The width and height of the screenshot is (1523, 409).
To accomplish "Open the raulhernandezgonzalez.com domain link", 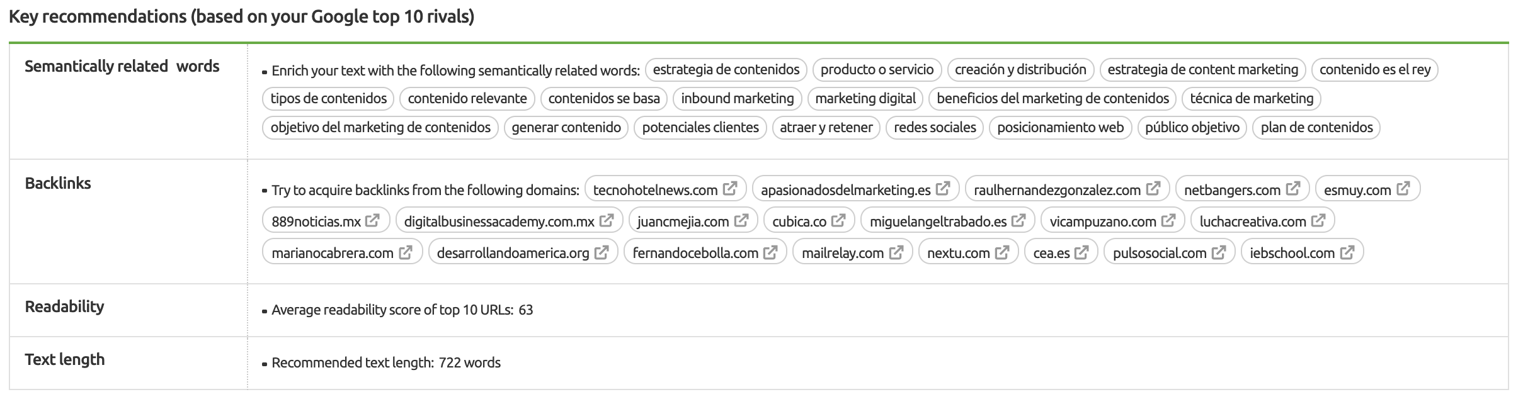I will point(1057,190).
